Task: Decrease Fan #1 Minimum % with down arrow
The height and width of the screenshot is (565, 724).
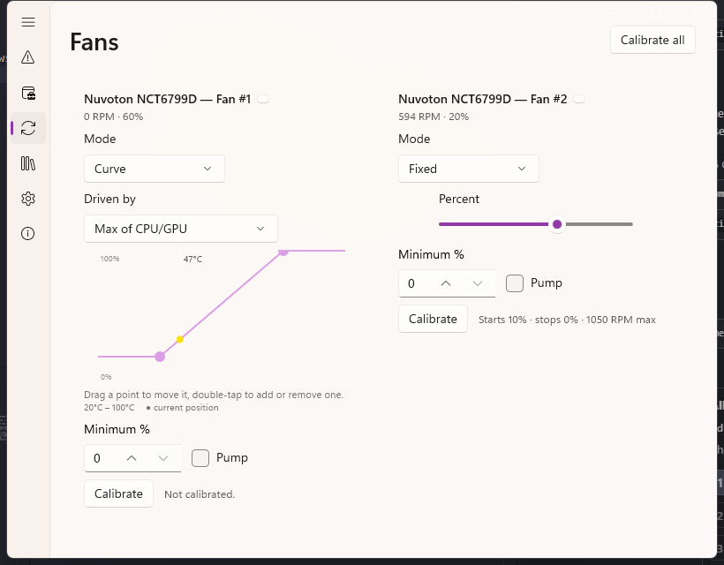Action: 163,458
